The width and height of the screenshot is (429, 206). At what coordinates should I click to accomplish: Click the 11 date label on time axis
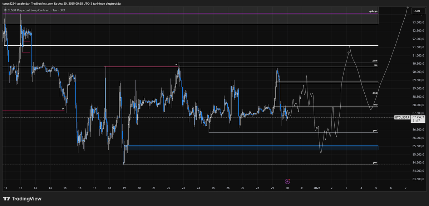pos(5,187)
